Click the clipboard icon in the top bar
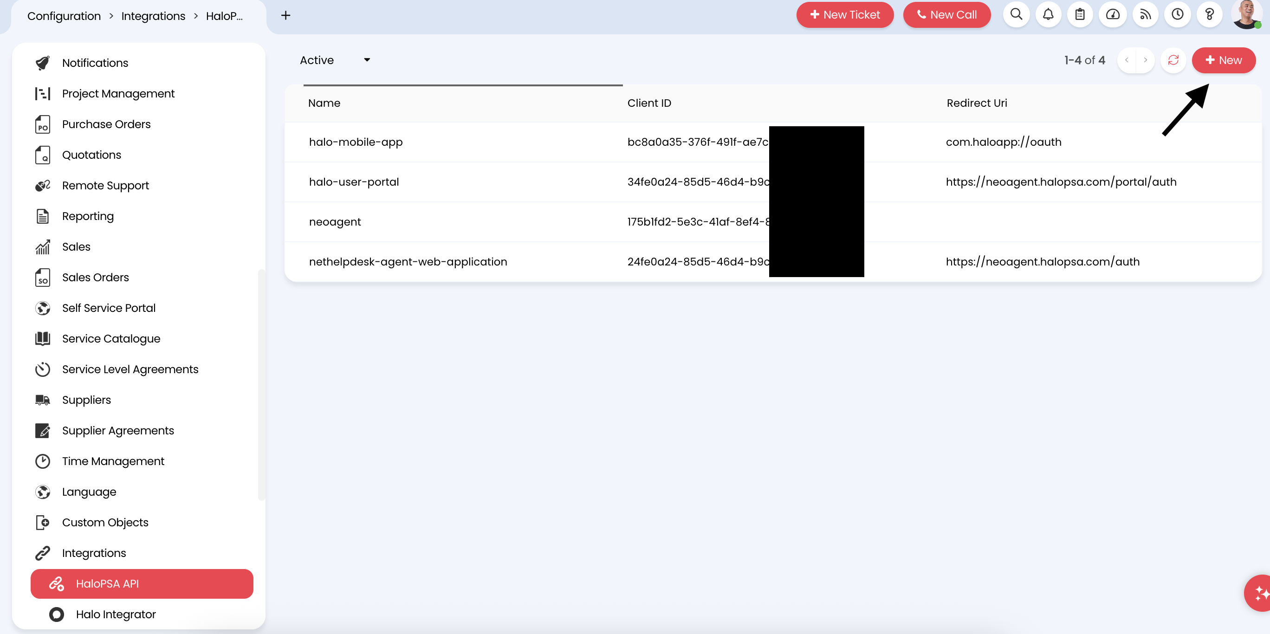This screenshot has width=1270, height=634. click(x=1080, y=14)
